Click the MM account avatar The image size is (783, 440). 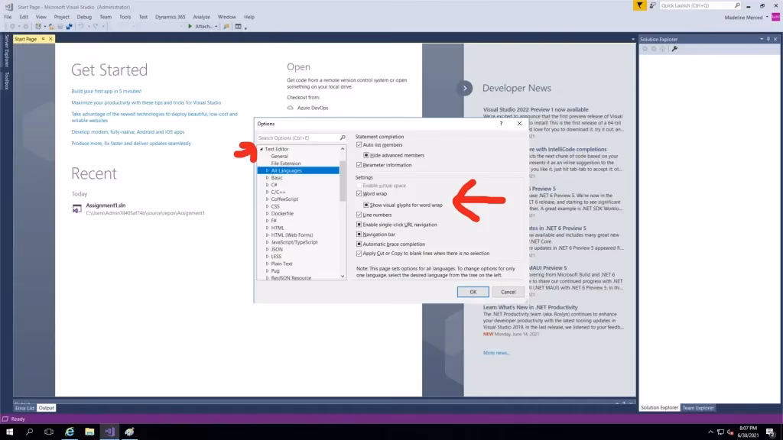coord(775,17)
